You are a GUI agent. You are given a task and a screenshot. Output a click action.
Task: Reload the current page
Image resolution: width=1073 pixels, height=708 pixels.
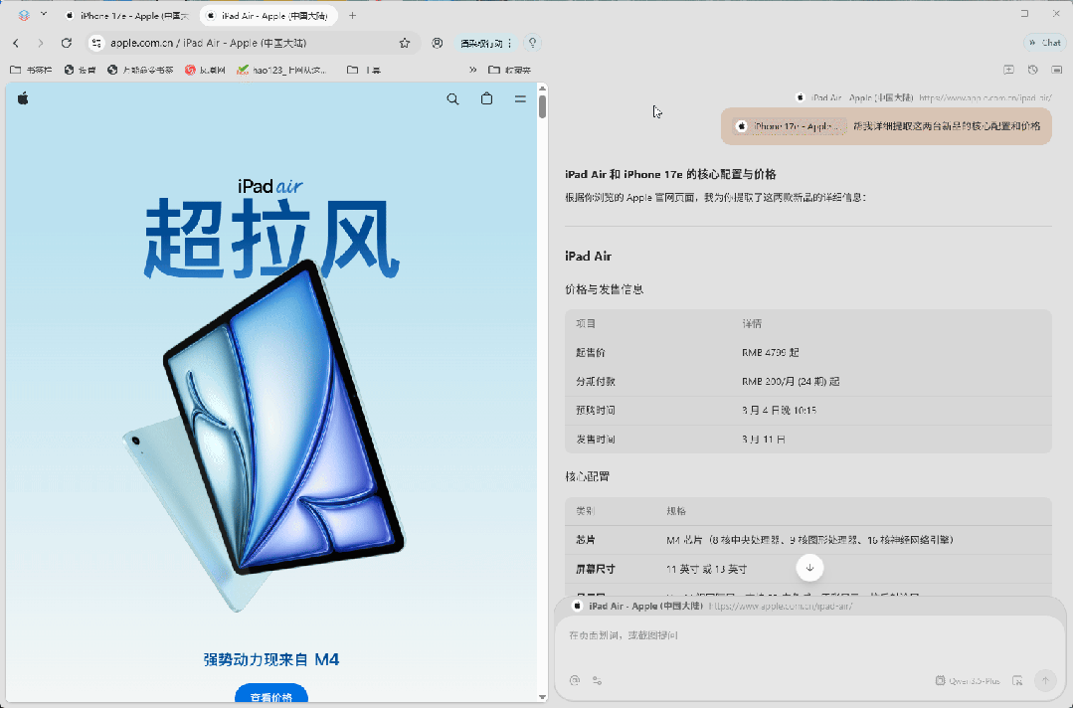click(x=66, y=43)
